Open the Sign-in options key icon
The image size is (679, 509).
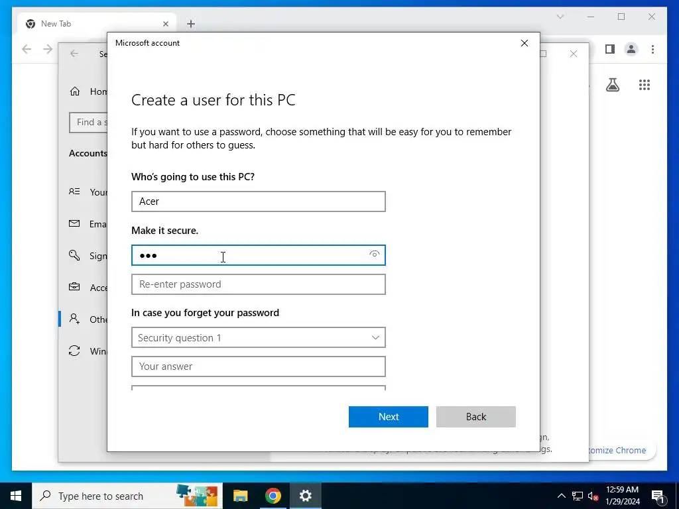74,255
